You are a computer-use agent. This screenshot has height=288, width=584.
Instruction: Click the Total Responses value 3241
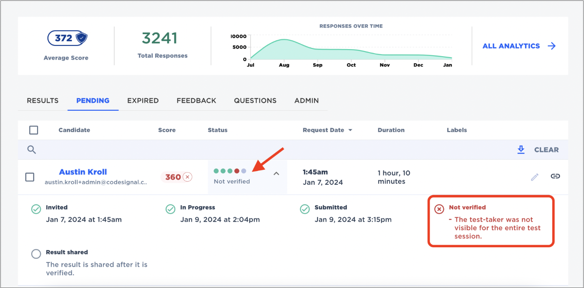(159, 38)
